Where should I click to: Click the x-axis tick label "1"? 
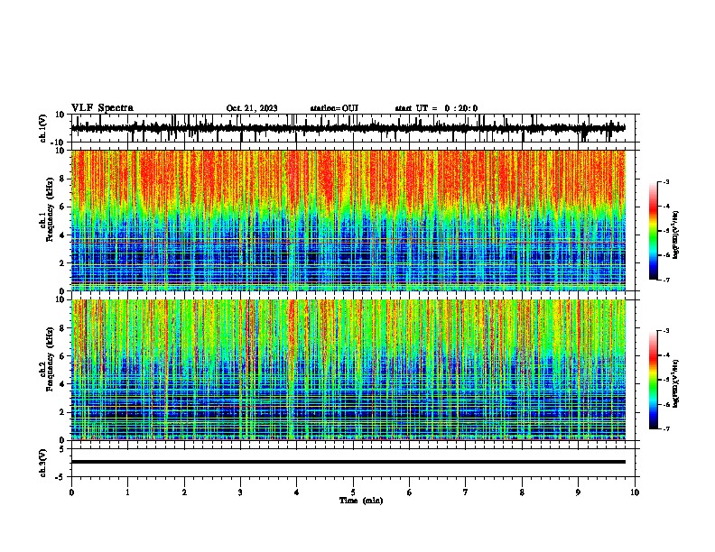127,492
